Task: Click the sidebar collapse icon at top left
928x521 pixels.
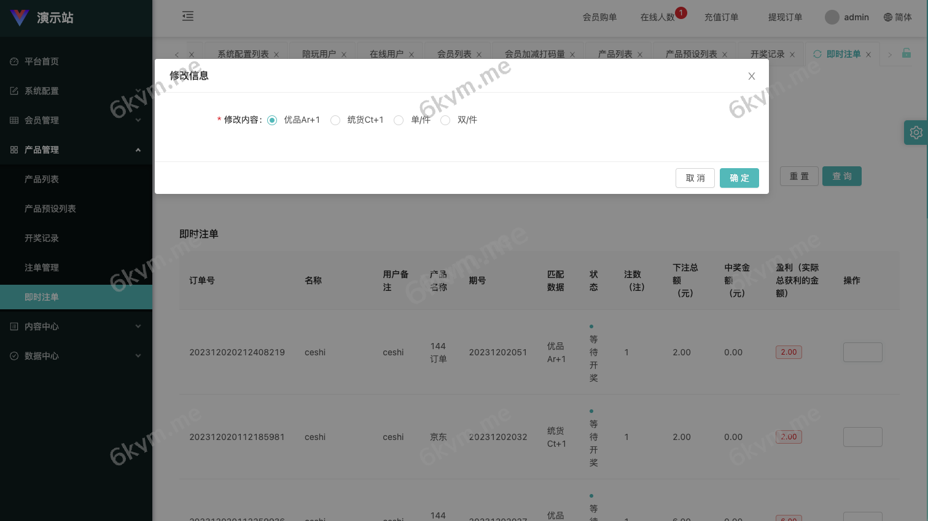Action: click(x=188, y=17)
